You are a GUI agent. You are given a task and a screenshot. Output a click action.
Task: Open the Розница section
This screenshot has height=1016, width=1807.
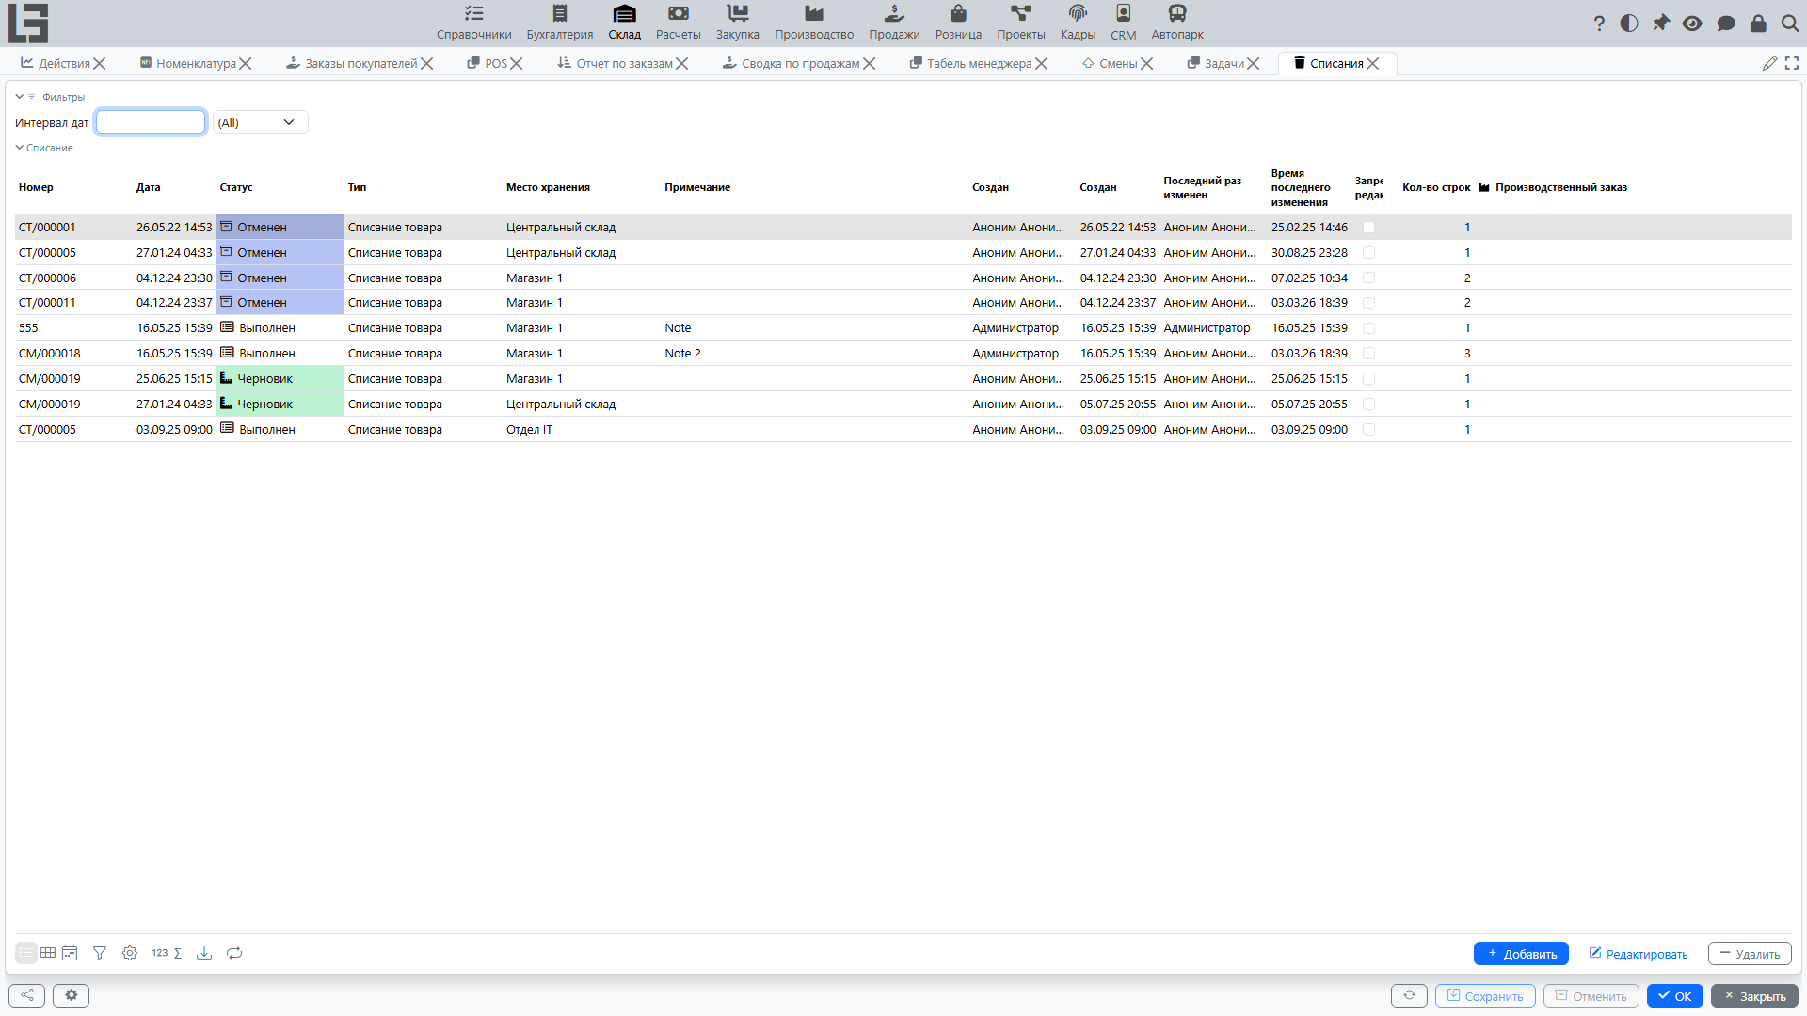pos(958,23)
